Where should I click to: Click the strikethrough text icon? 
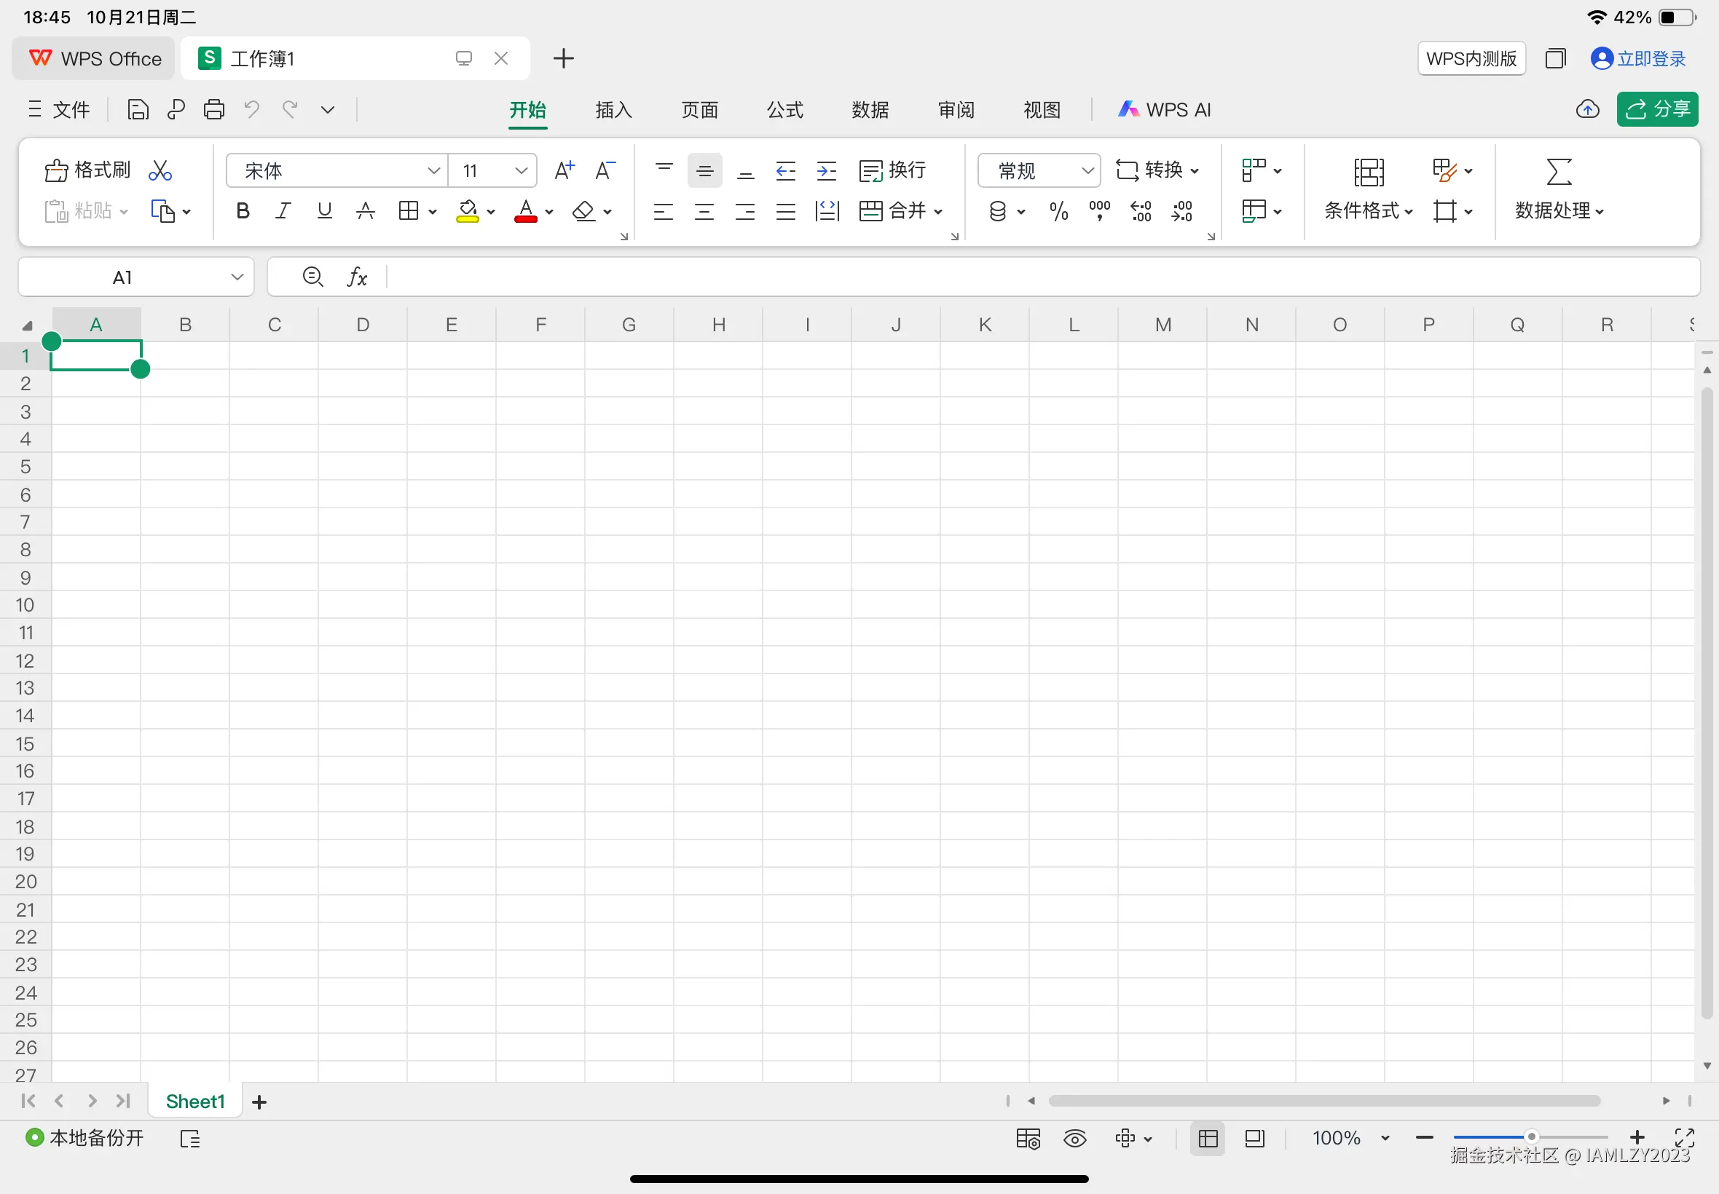point(365,212)
